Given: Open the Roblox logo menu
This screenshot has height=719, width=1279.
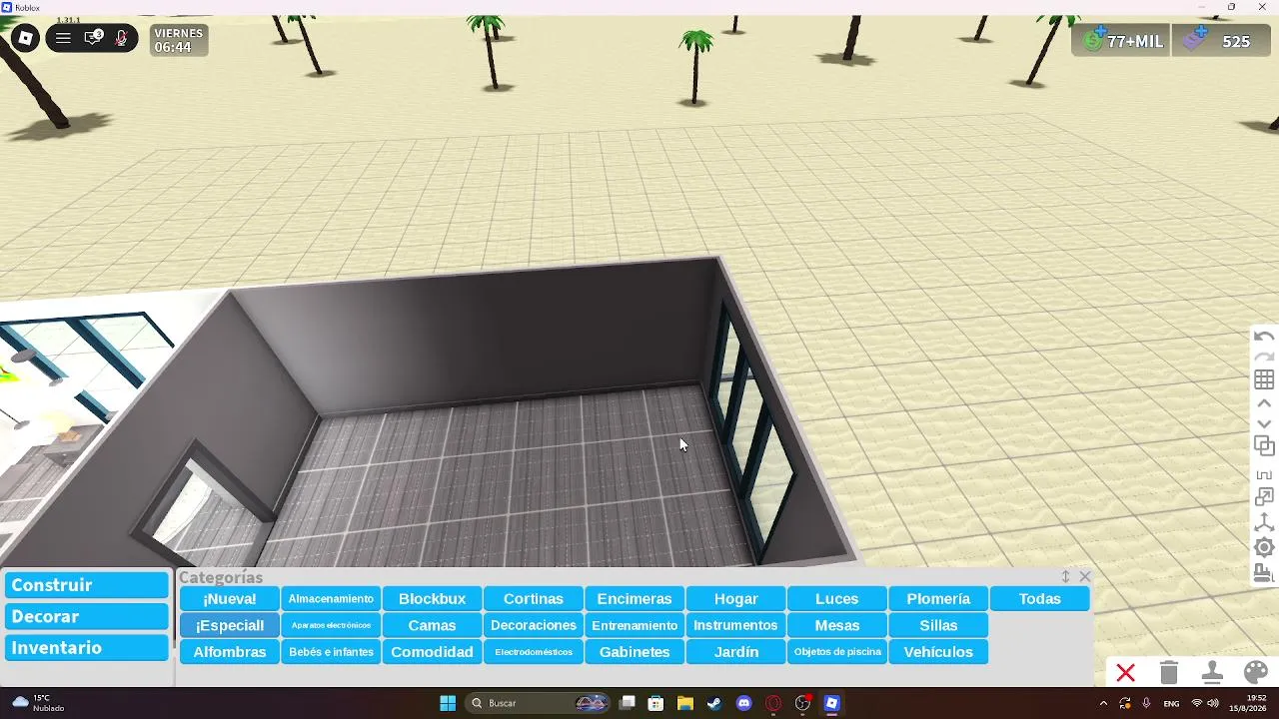Looking at the screenshot, I should [25, 39].
